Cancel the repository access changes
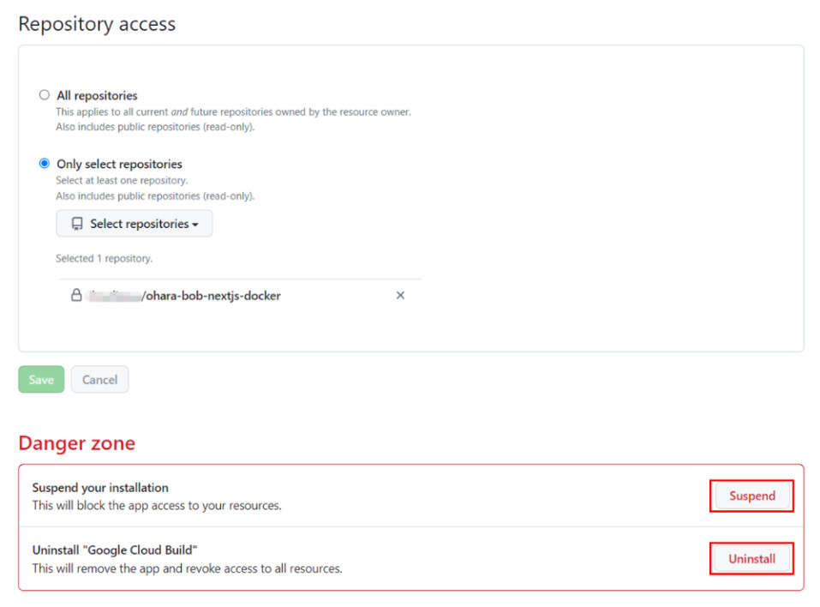 coord(99,380)
